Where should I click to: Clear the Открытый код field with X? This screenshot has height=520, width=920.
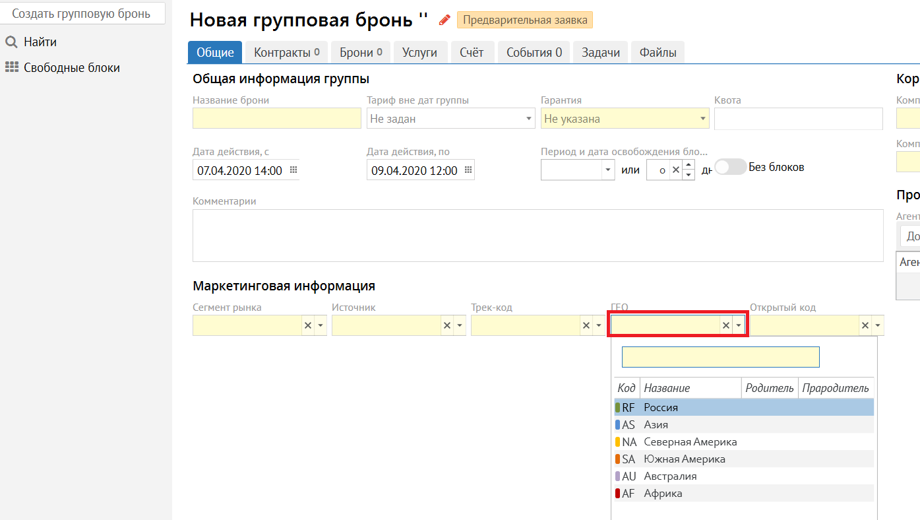pos(865,325)
